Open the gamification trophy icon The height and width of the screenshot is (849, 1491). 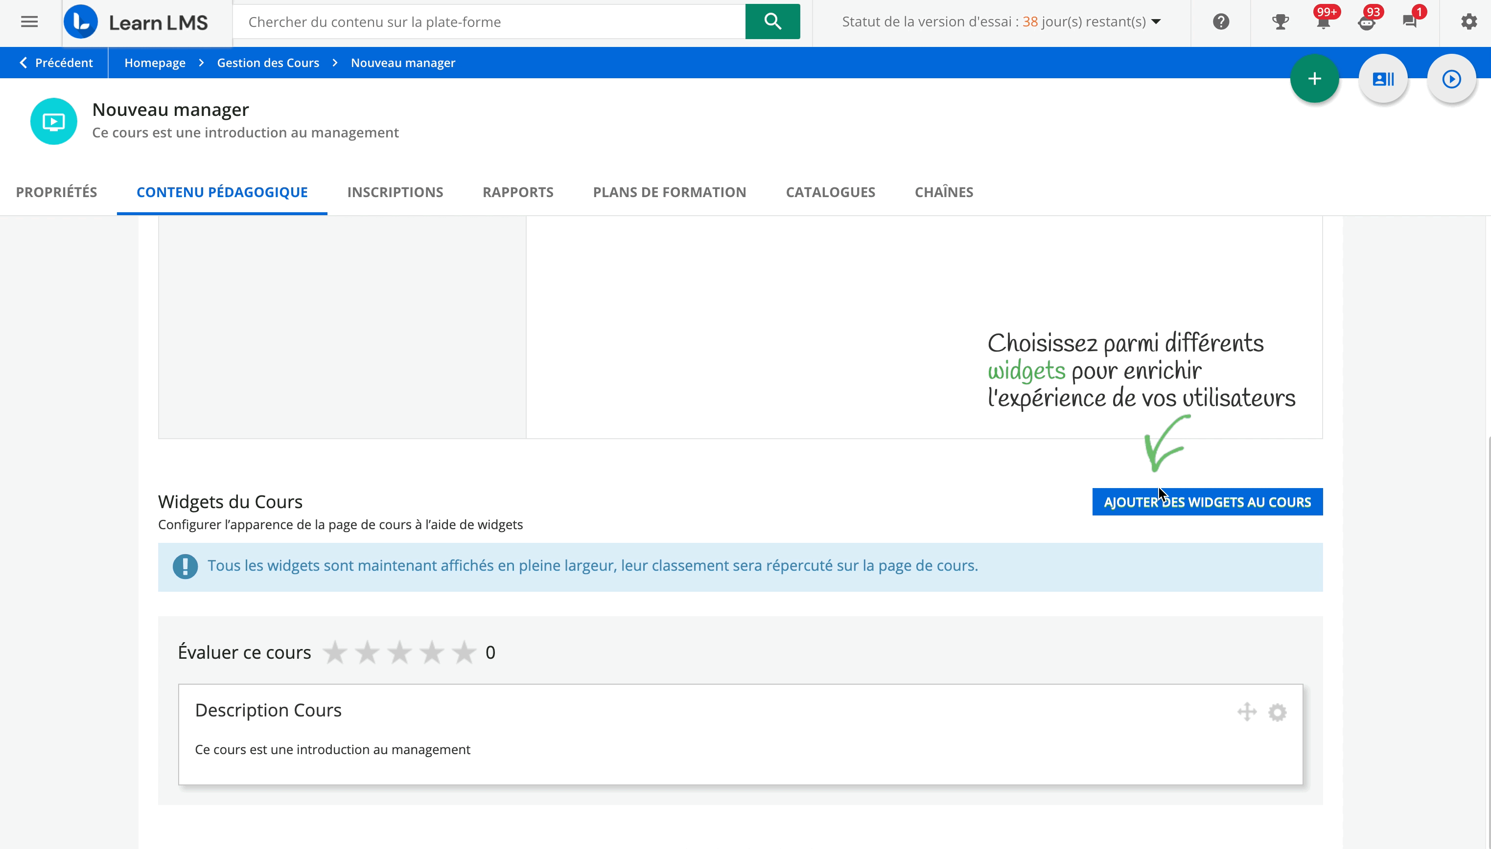click(1281, 22)
